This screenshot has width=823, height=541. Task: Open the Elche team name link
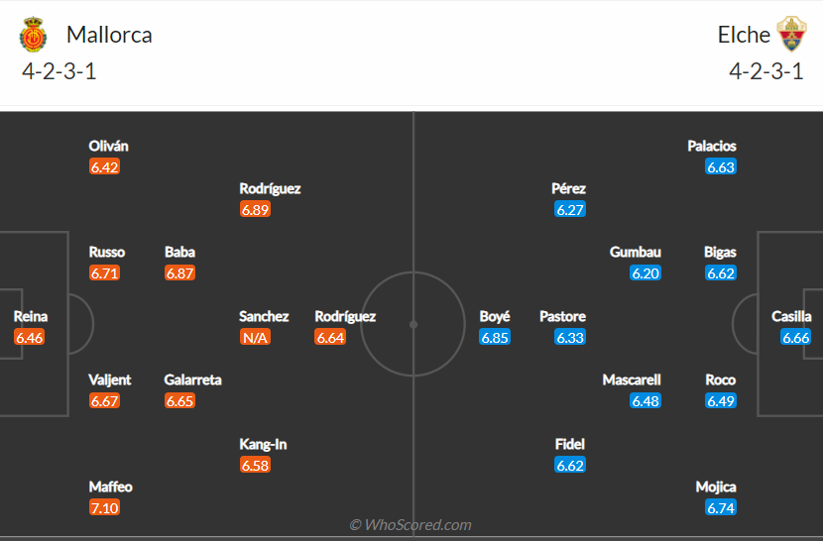click(x=744, y=35)
